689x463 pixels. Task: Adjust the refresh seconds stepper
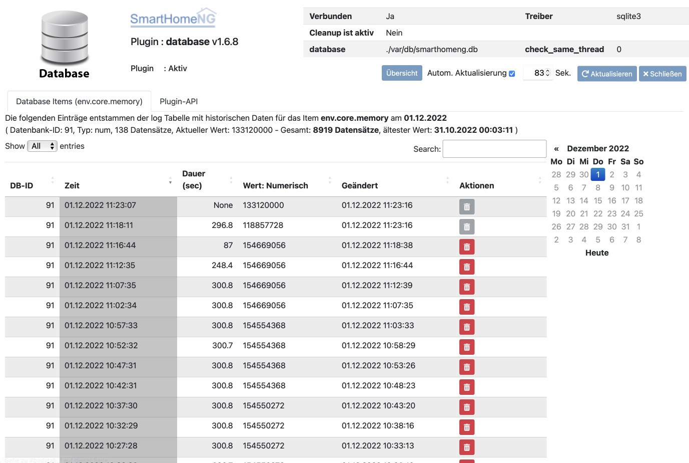[x=548, y=73]
